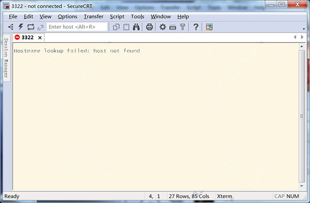Click the Print icon
This screenshot has height=203, width=310.
click(149, 27)
